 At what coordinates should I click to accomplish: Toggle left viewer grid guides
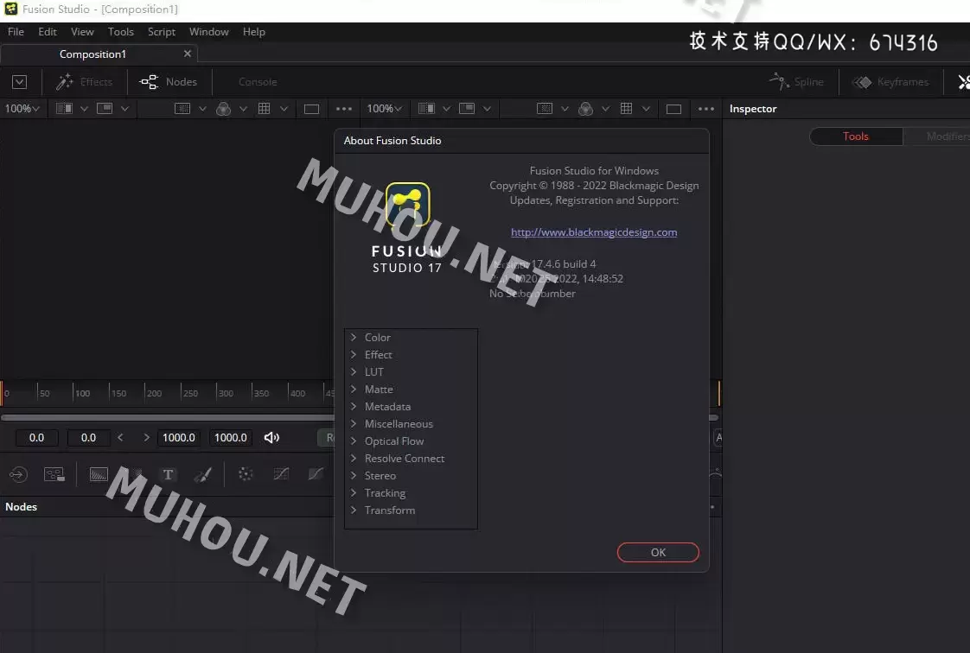(265, 109)
